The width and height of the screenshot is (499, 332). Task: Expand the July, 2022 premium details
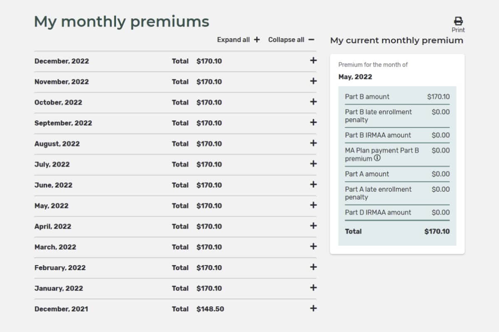(x=313, y=164)
